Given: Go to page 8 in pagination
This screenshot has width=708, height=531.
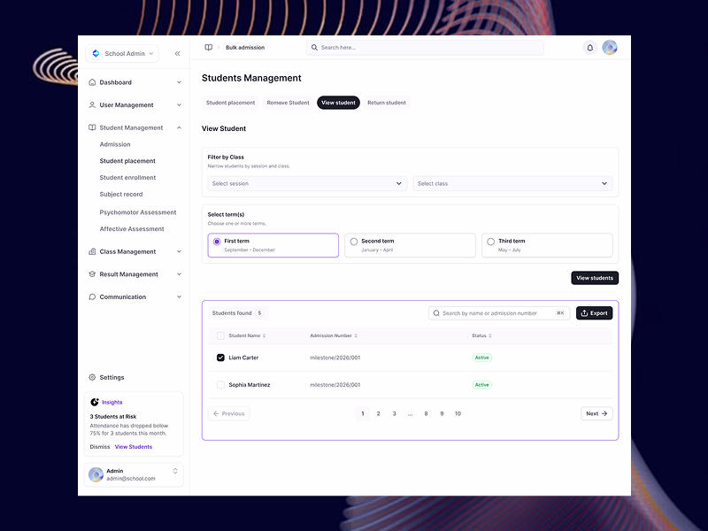Looking at the screenshot, I should (x=426, y=413).
